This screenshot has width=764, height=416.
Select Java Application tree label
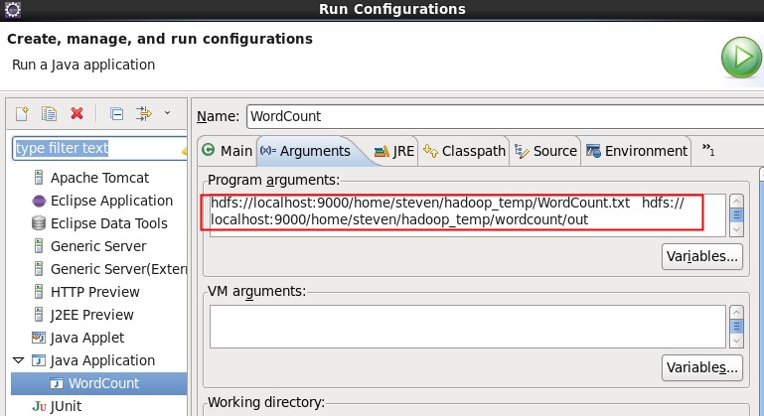pos(102,360)
